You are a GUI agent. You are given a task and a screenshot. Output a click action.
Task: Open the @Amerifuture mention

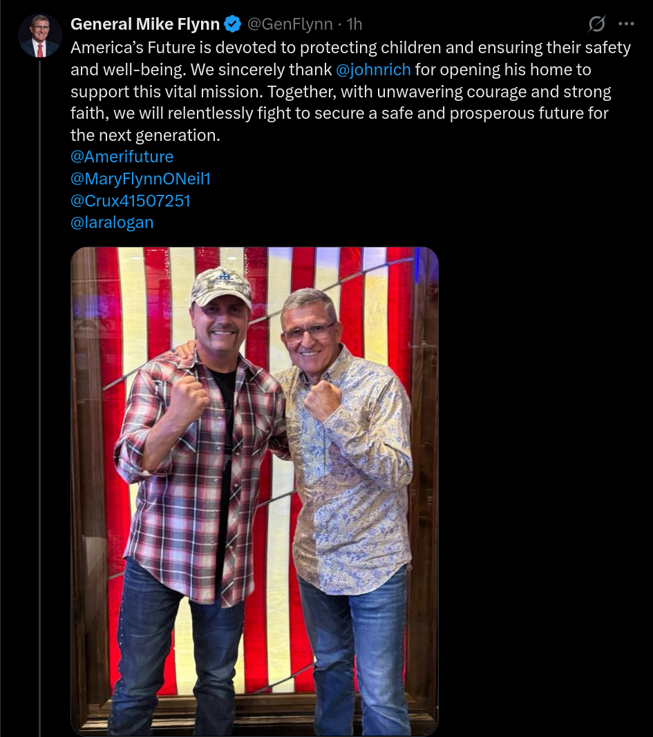click(x=122, y=157)
